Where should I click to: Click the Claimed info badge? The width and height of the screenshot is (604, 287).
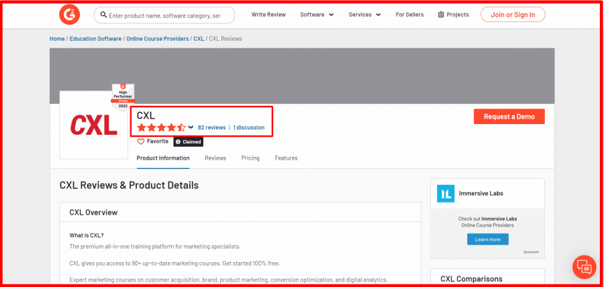188,141
